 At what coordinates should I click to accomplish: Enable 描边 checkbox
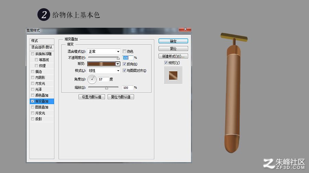[x=33, y=71]
